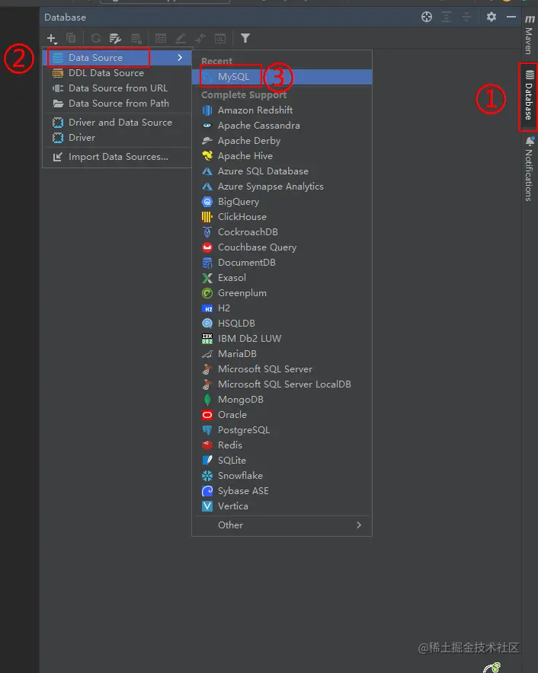538x673 pixels.
Task: Open Data Source Properties icon
Action: pos(115,39)
